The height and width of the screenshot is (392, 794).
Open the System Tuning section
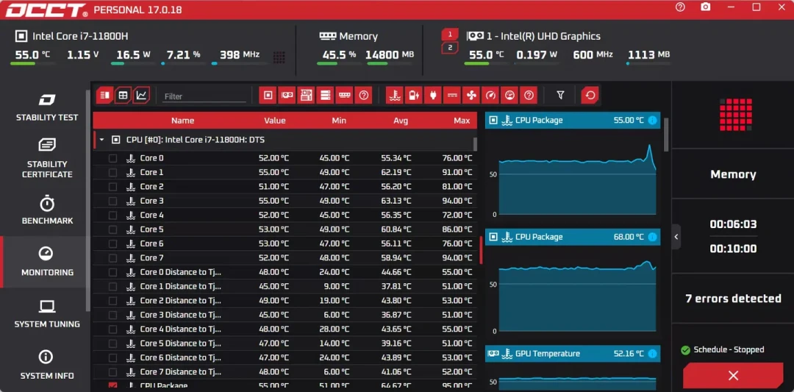pyautogui.click(x=47, y=313)
